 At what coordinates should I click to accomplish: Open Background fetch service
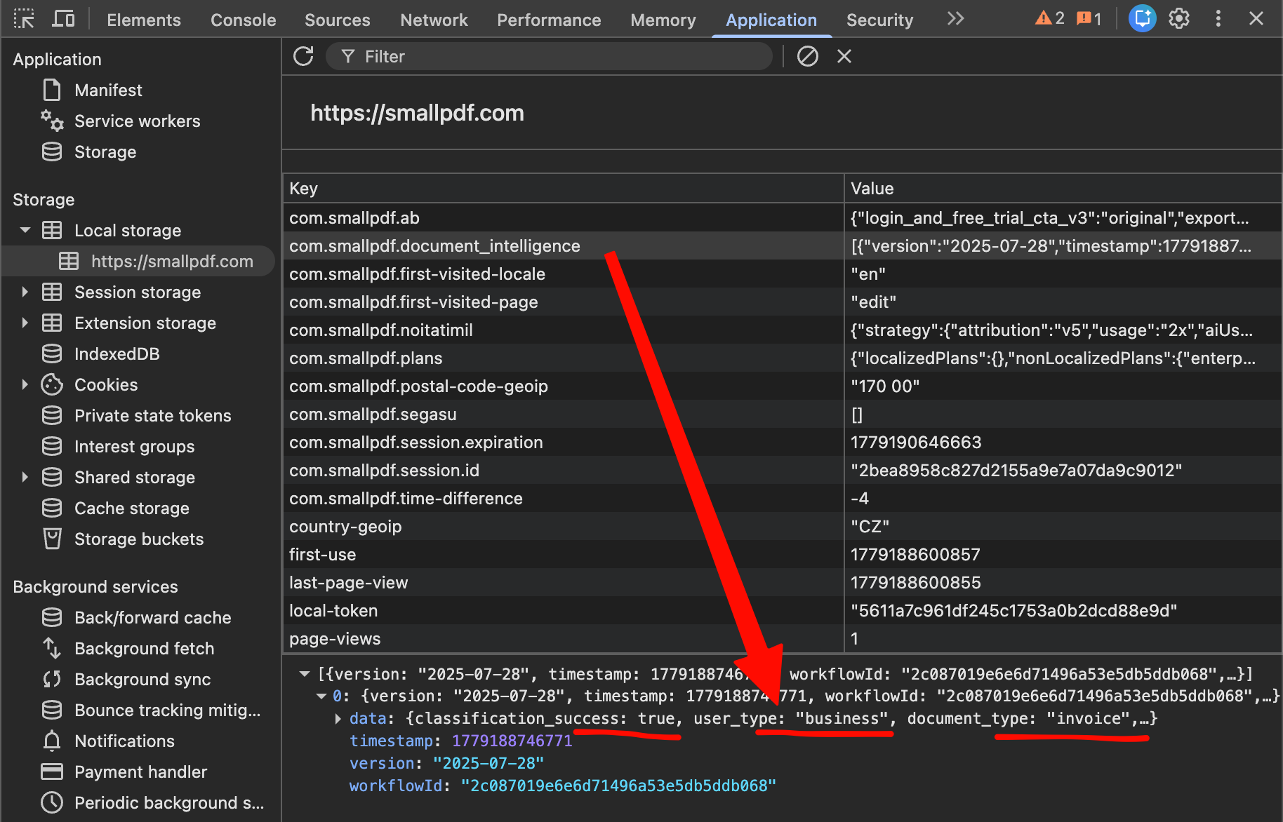tap(144, 648)
